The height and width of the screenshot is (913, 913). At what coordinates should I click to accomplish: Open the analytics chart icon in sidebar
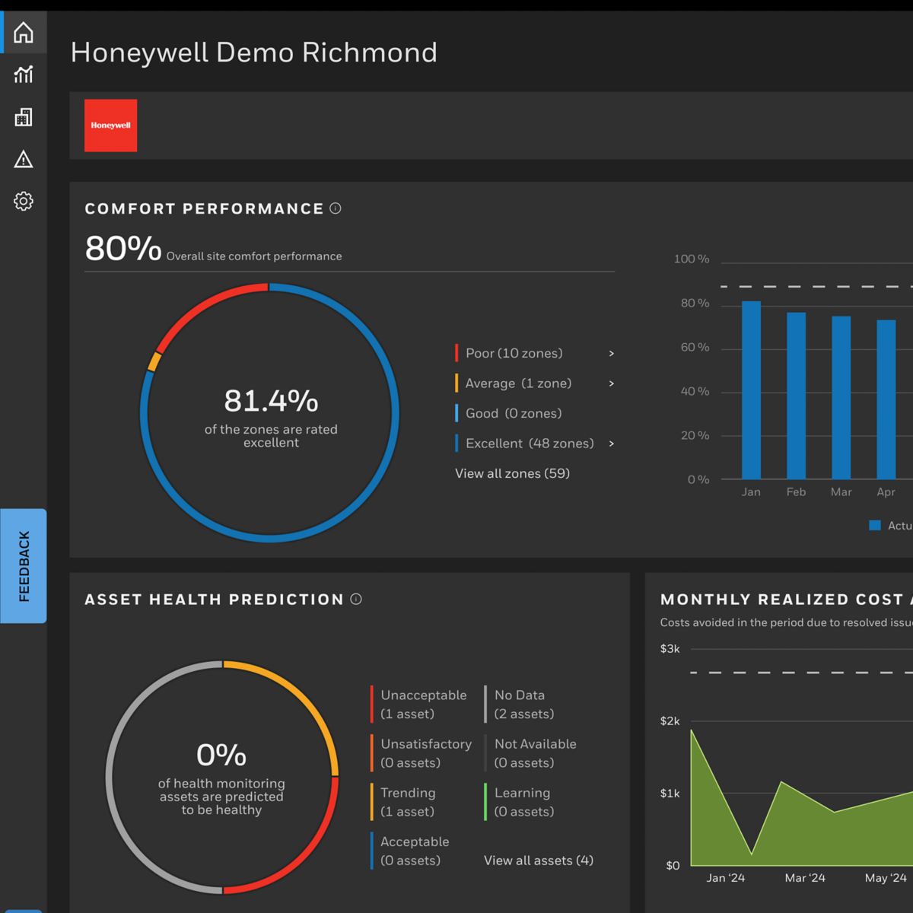(24, 75)
